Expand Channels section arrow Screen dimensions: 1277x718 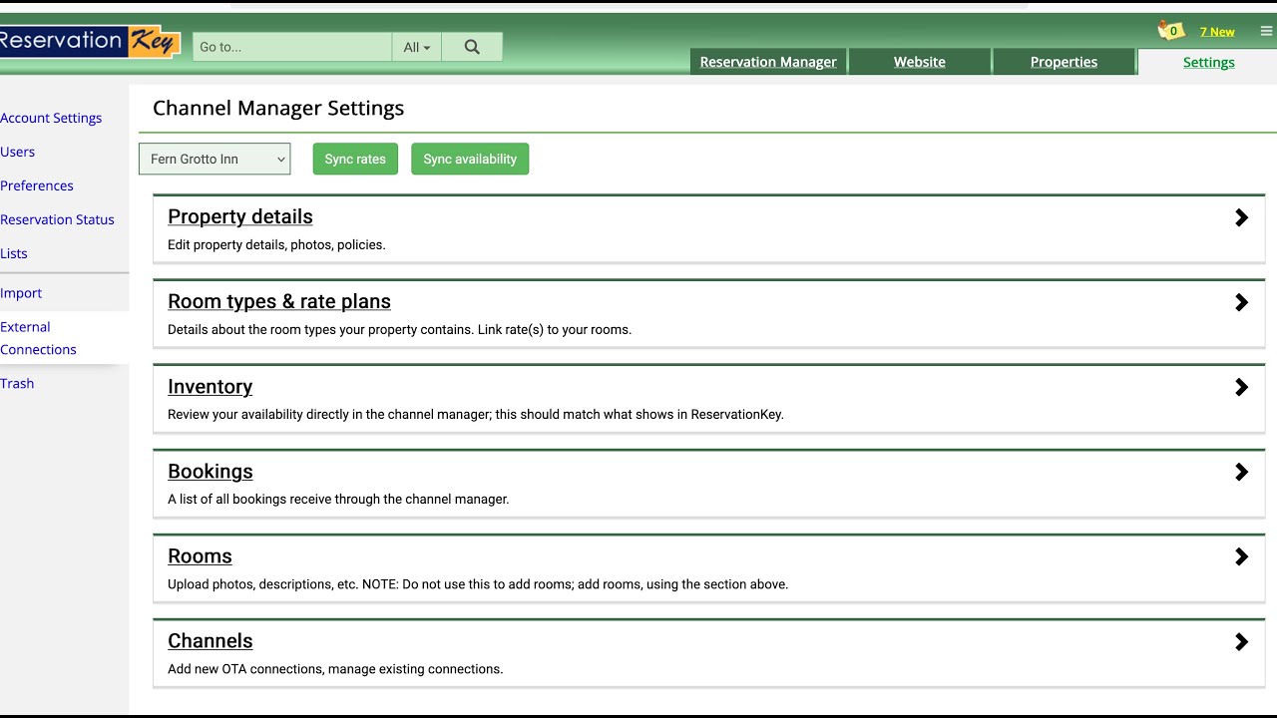pos(1241,641)
